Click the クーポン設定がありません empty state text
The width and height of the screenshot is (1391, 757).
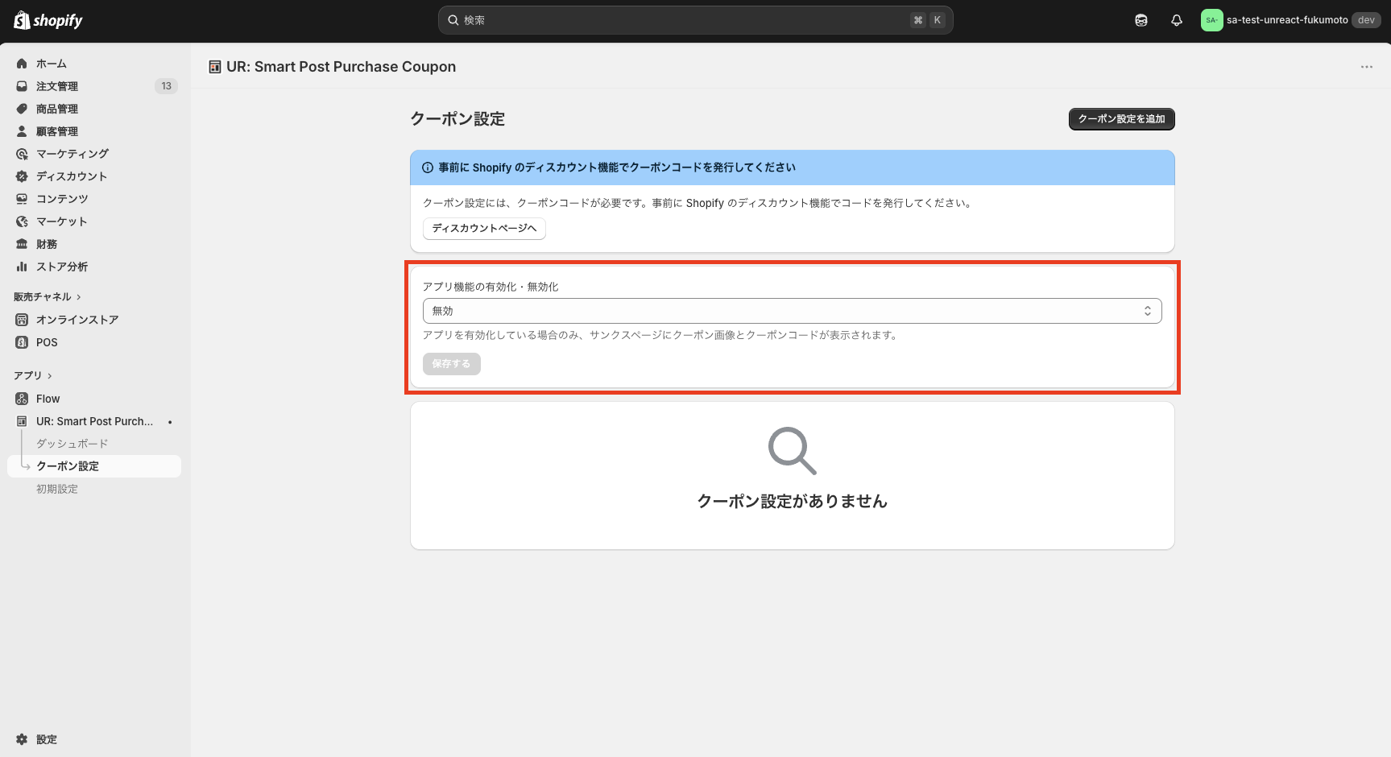coord(792,501)
